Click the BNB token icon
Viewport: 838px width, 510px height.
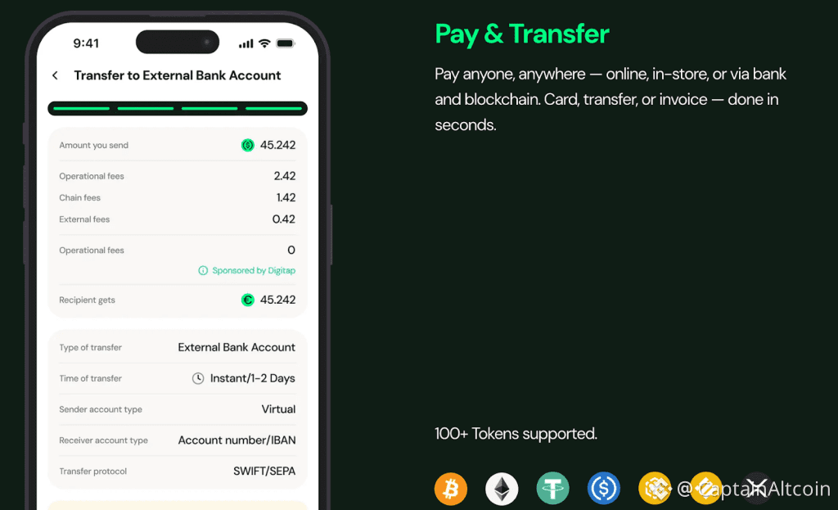(x=655, y=489)
